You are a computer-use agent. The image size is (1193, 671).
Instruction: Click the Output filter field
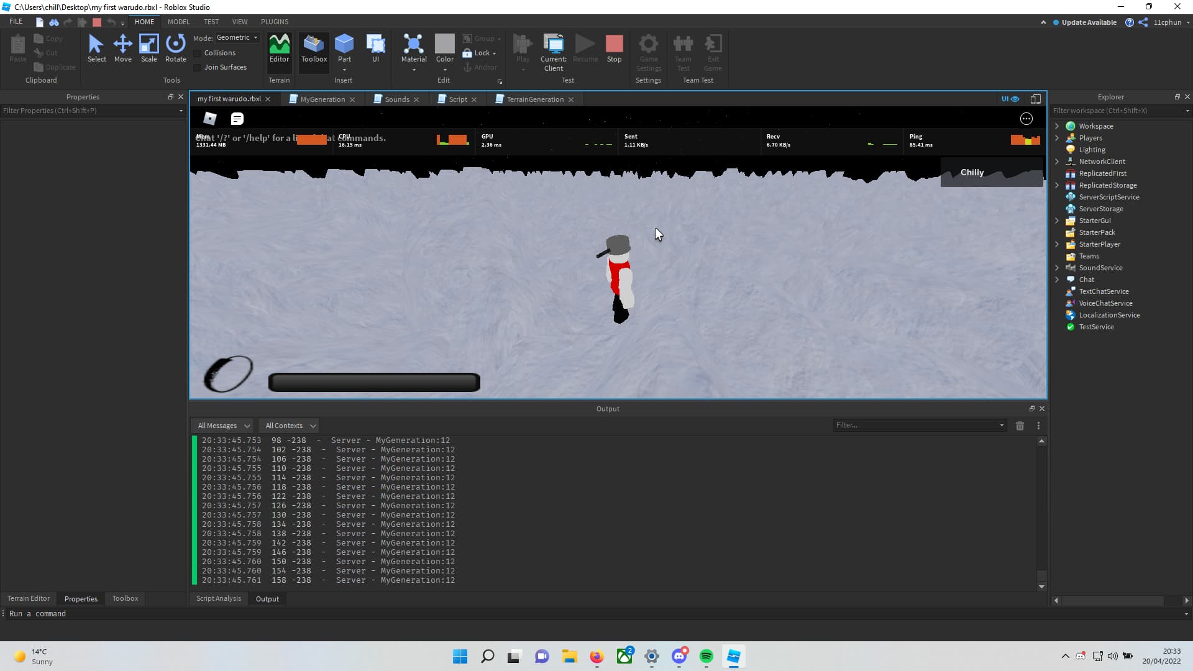coord(920,426)
